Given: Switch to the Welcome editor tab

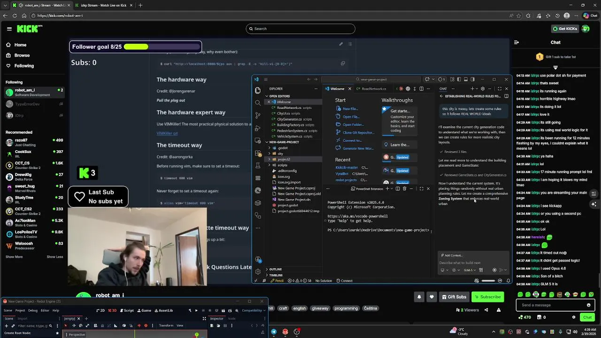Looking at the screenshot, I should 338,89.
